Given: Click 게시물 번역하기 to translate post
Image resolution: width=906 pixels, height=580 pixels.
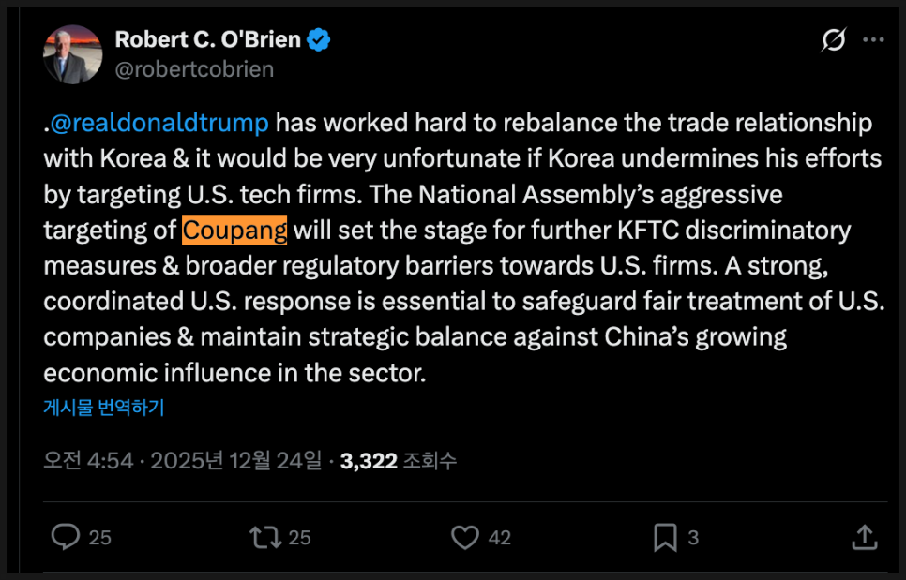Looking at the screenshot, I should pos(104,407).
